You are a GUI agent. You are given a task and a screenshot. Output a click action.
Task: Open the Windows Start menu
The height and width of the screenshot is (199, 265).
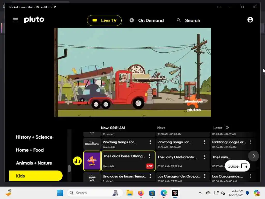tap(60, 193)
